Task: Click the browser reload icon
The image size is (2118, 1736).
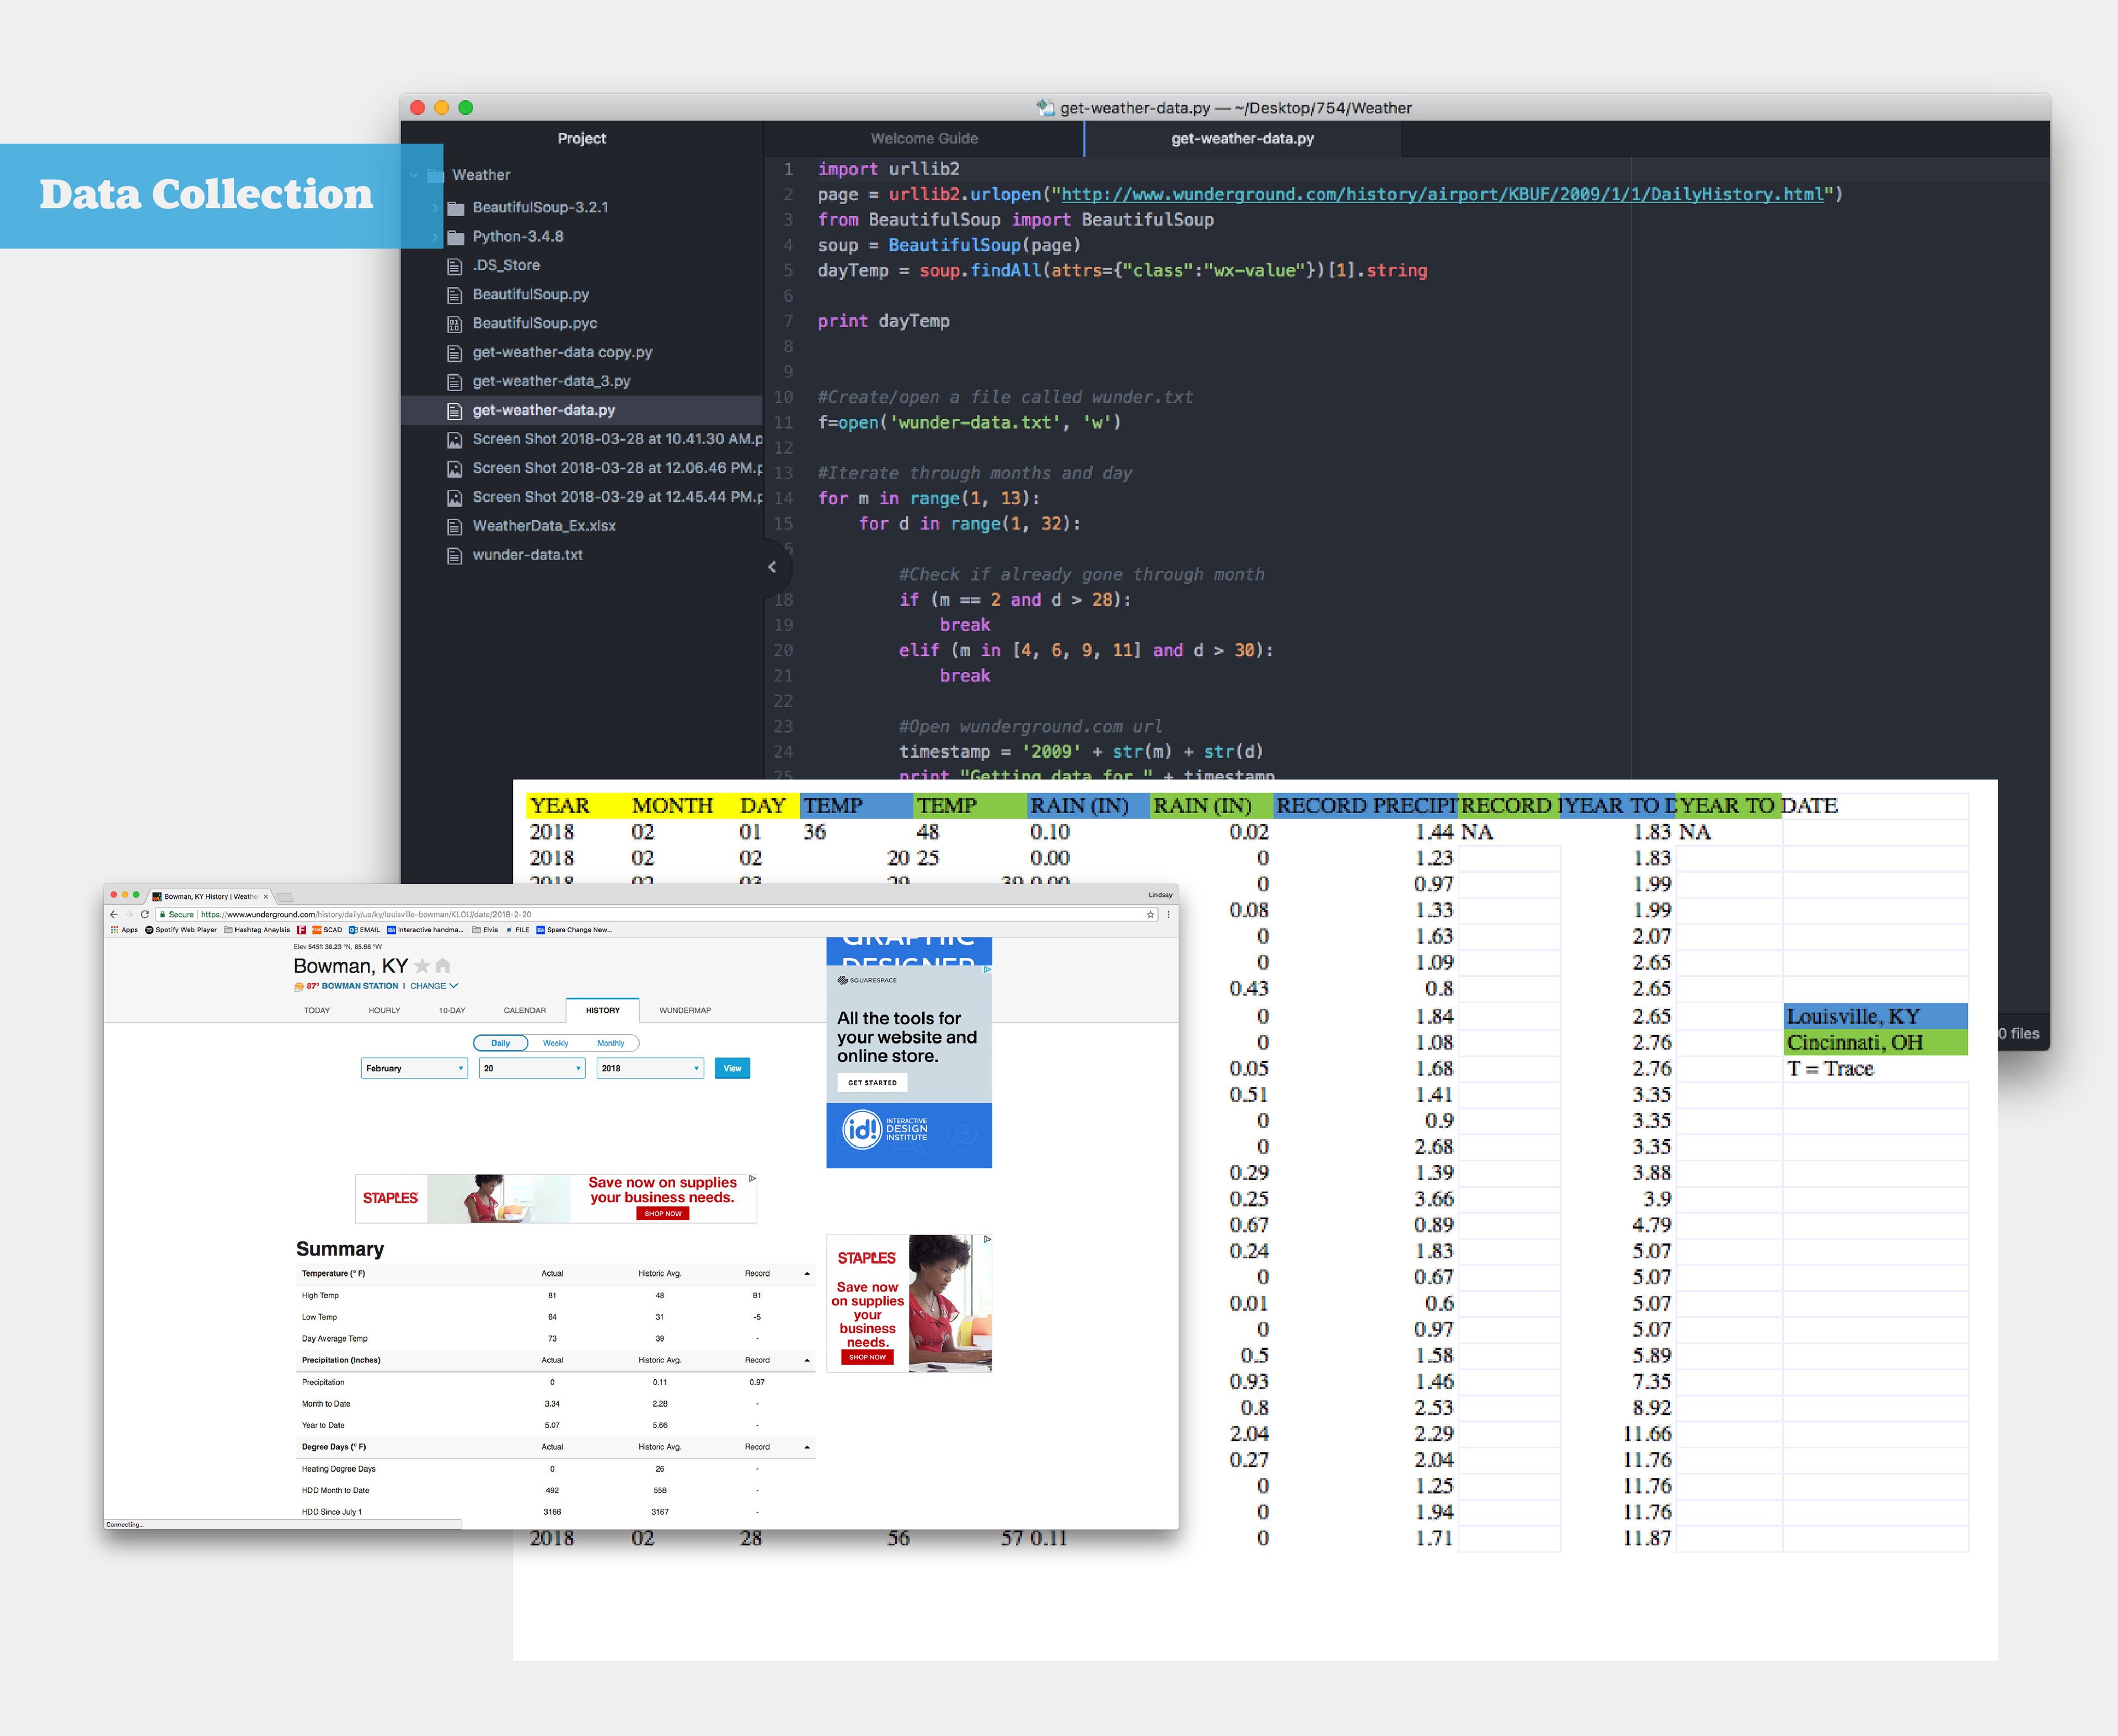Action: [x=145, y=914]
